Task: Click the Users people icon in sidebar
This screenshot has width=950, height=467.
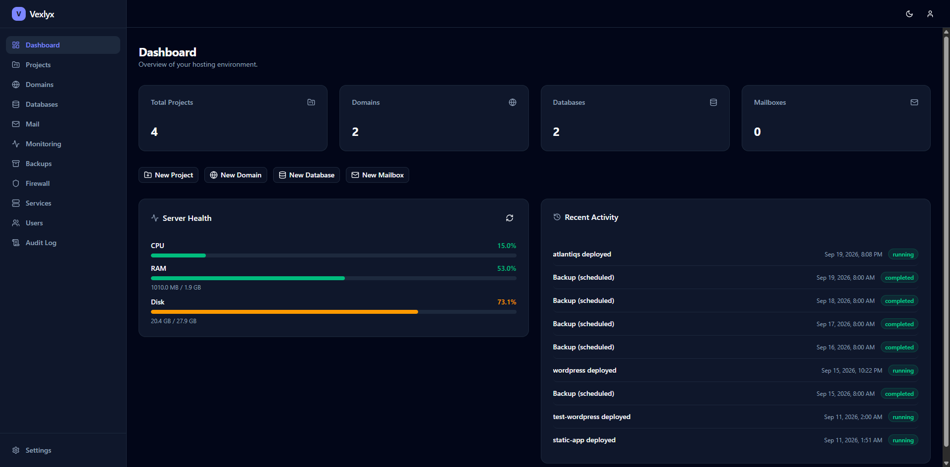Action: point(16,223)
